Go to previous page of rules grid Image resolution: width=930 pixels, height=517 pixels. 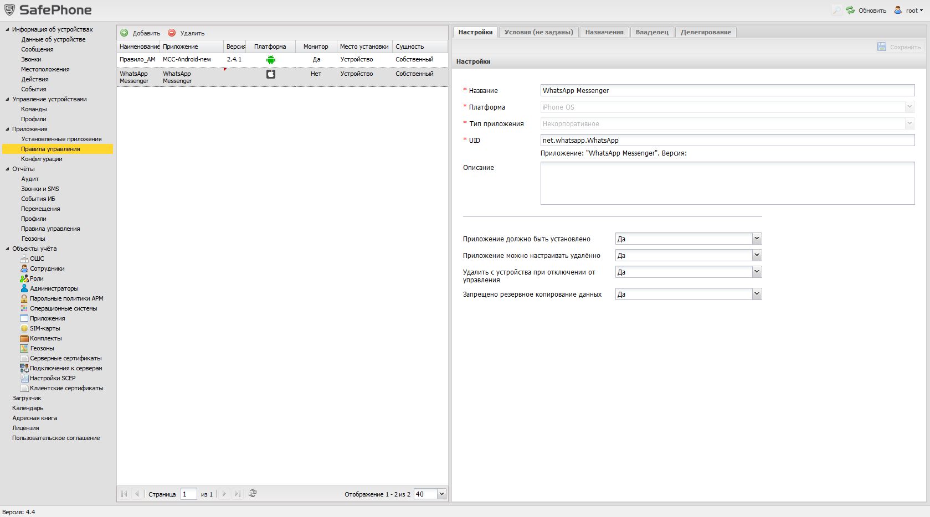click(x=137, y=494)
